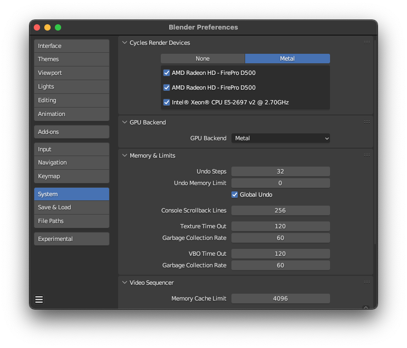Open the File Paths tab

72,221
